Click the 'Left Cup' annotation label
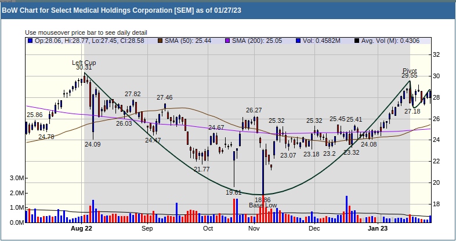Image resolution: width=456 pixels, height=241 pixels. tap(84, 63)
